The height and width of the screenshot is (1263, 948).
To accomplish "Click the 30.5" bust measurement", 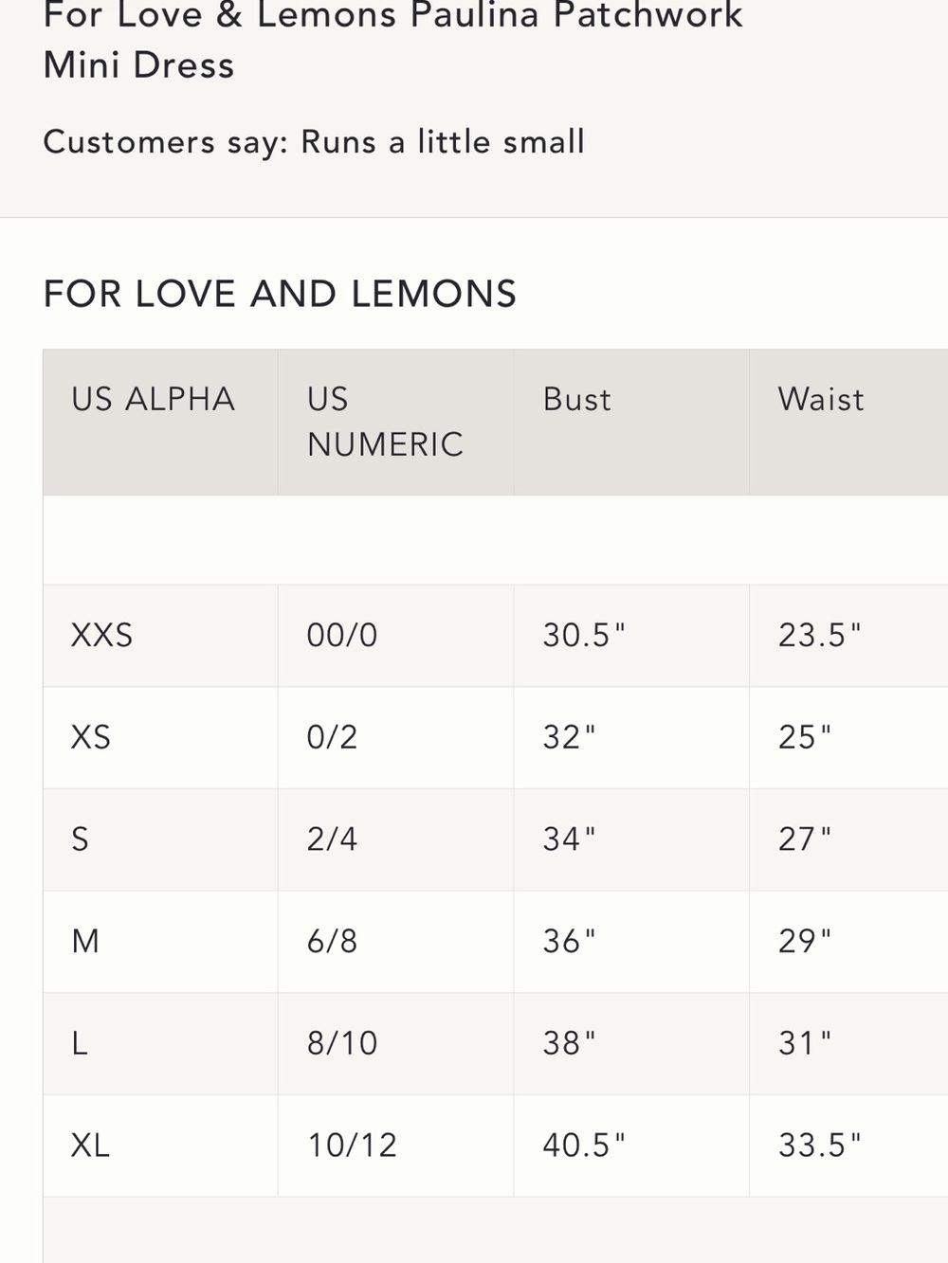I will tap(584, 635).
